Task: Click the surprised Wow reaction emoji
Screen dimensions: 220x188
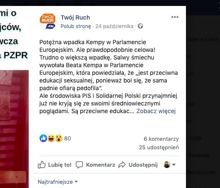Action: click(59, 138)
